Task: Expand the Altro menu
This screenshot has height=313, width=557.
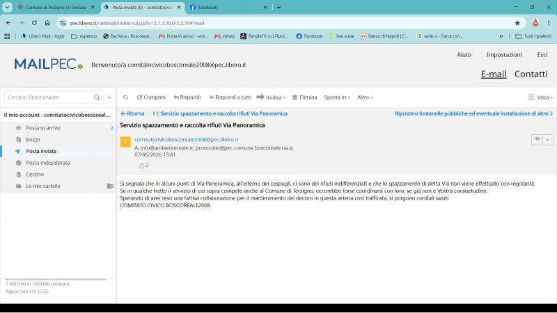Action: 365,97
